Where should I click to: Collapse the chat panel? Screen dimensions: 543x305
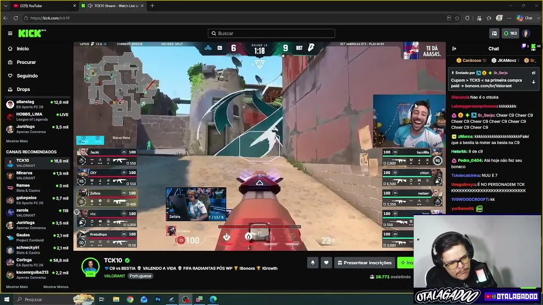(454, 49)
